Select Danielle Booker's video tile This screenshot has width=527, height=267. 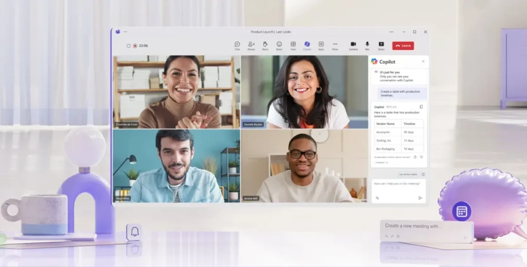(x=305, y=92)
